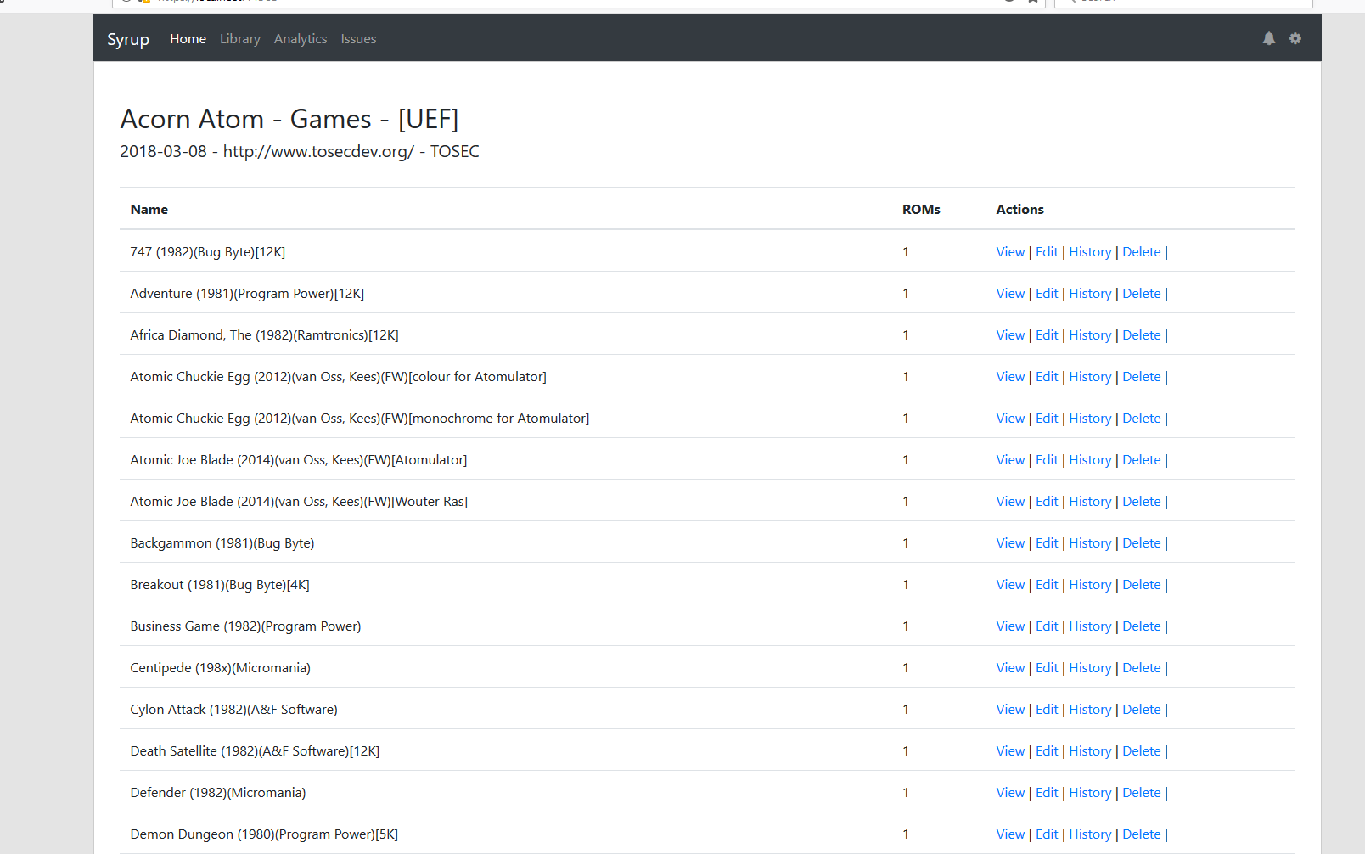Select the Cylon Attack (1982)(A&F Software) name

[233, 710]
